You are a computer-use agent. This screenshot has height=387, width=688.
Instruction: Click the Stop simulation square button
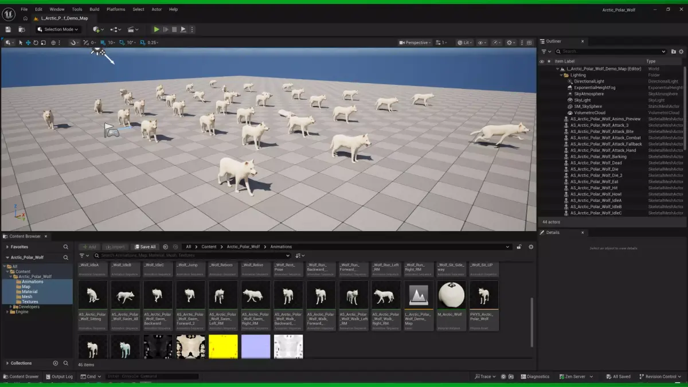coord(174,29)
